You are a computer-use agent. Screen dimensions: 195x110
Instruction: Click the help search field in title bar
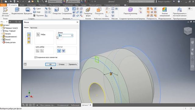coord(141,2)
